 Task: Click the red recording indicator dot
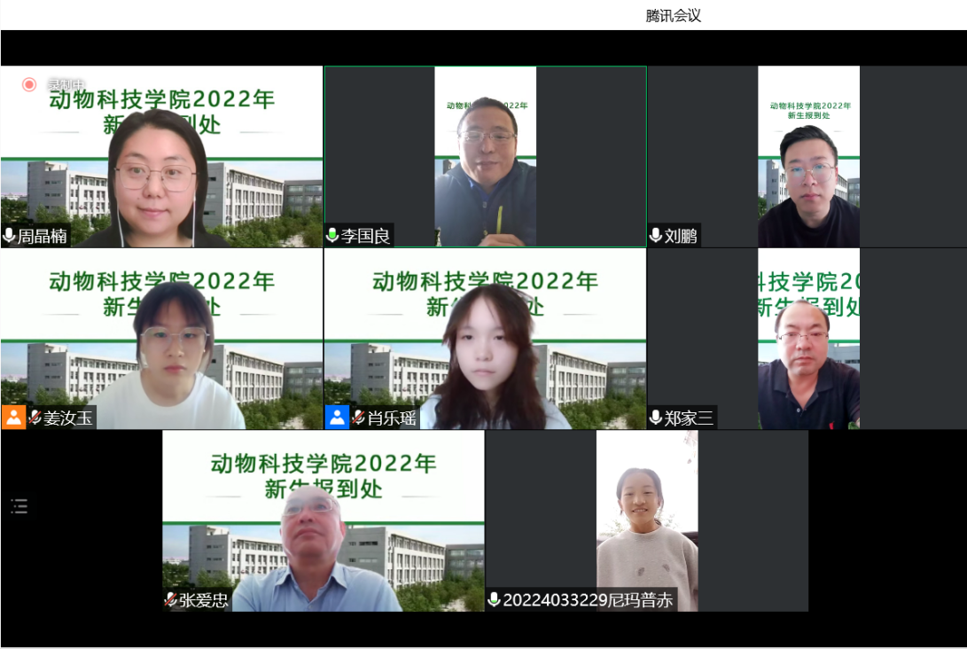tap(29, 84)
